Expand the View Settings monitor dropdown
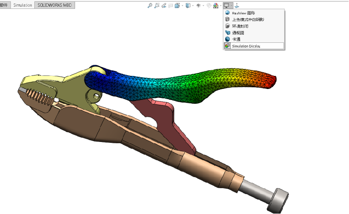Viewport: 349px width, 214px height. pyautogui.click(x=231, y=6)
